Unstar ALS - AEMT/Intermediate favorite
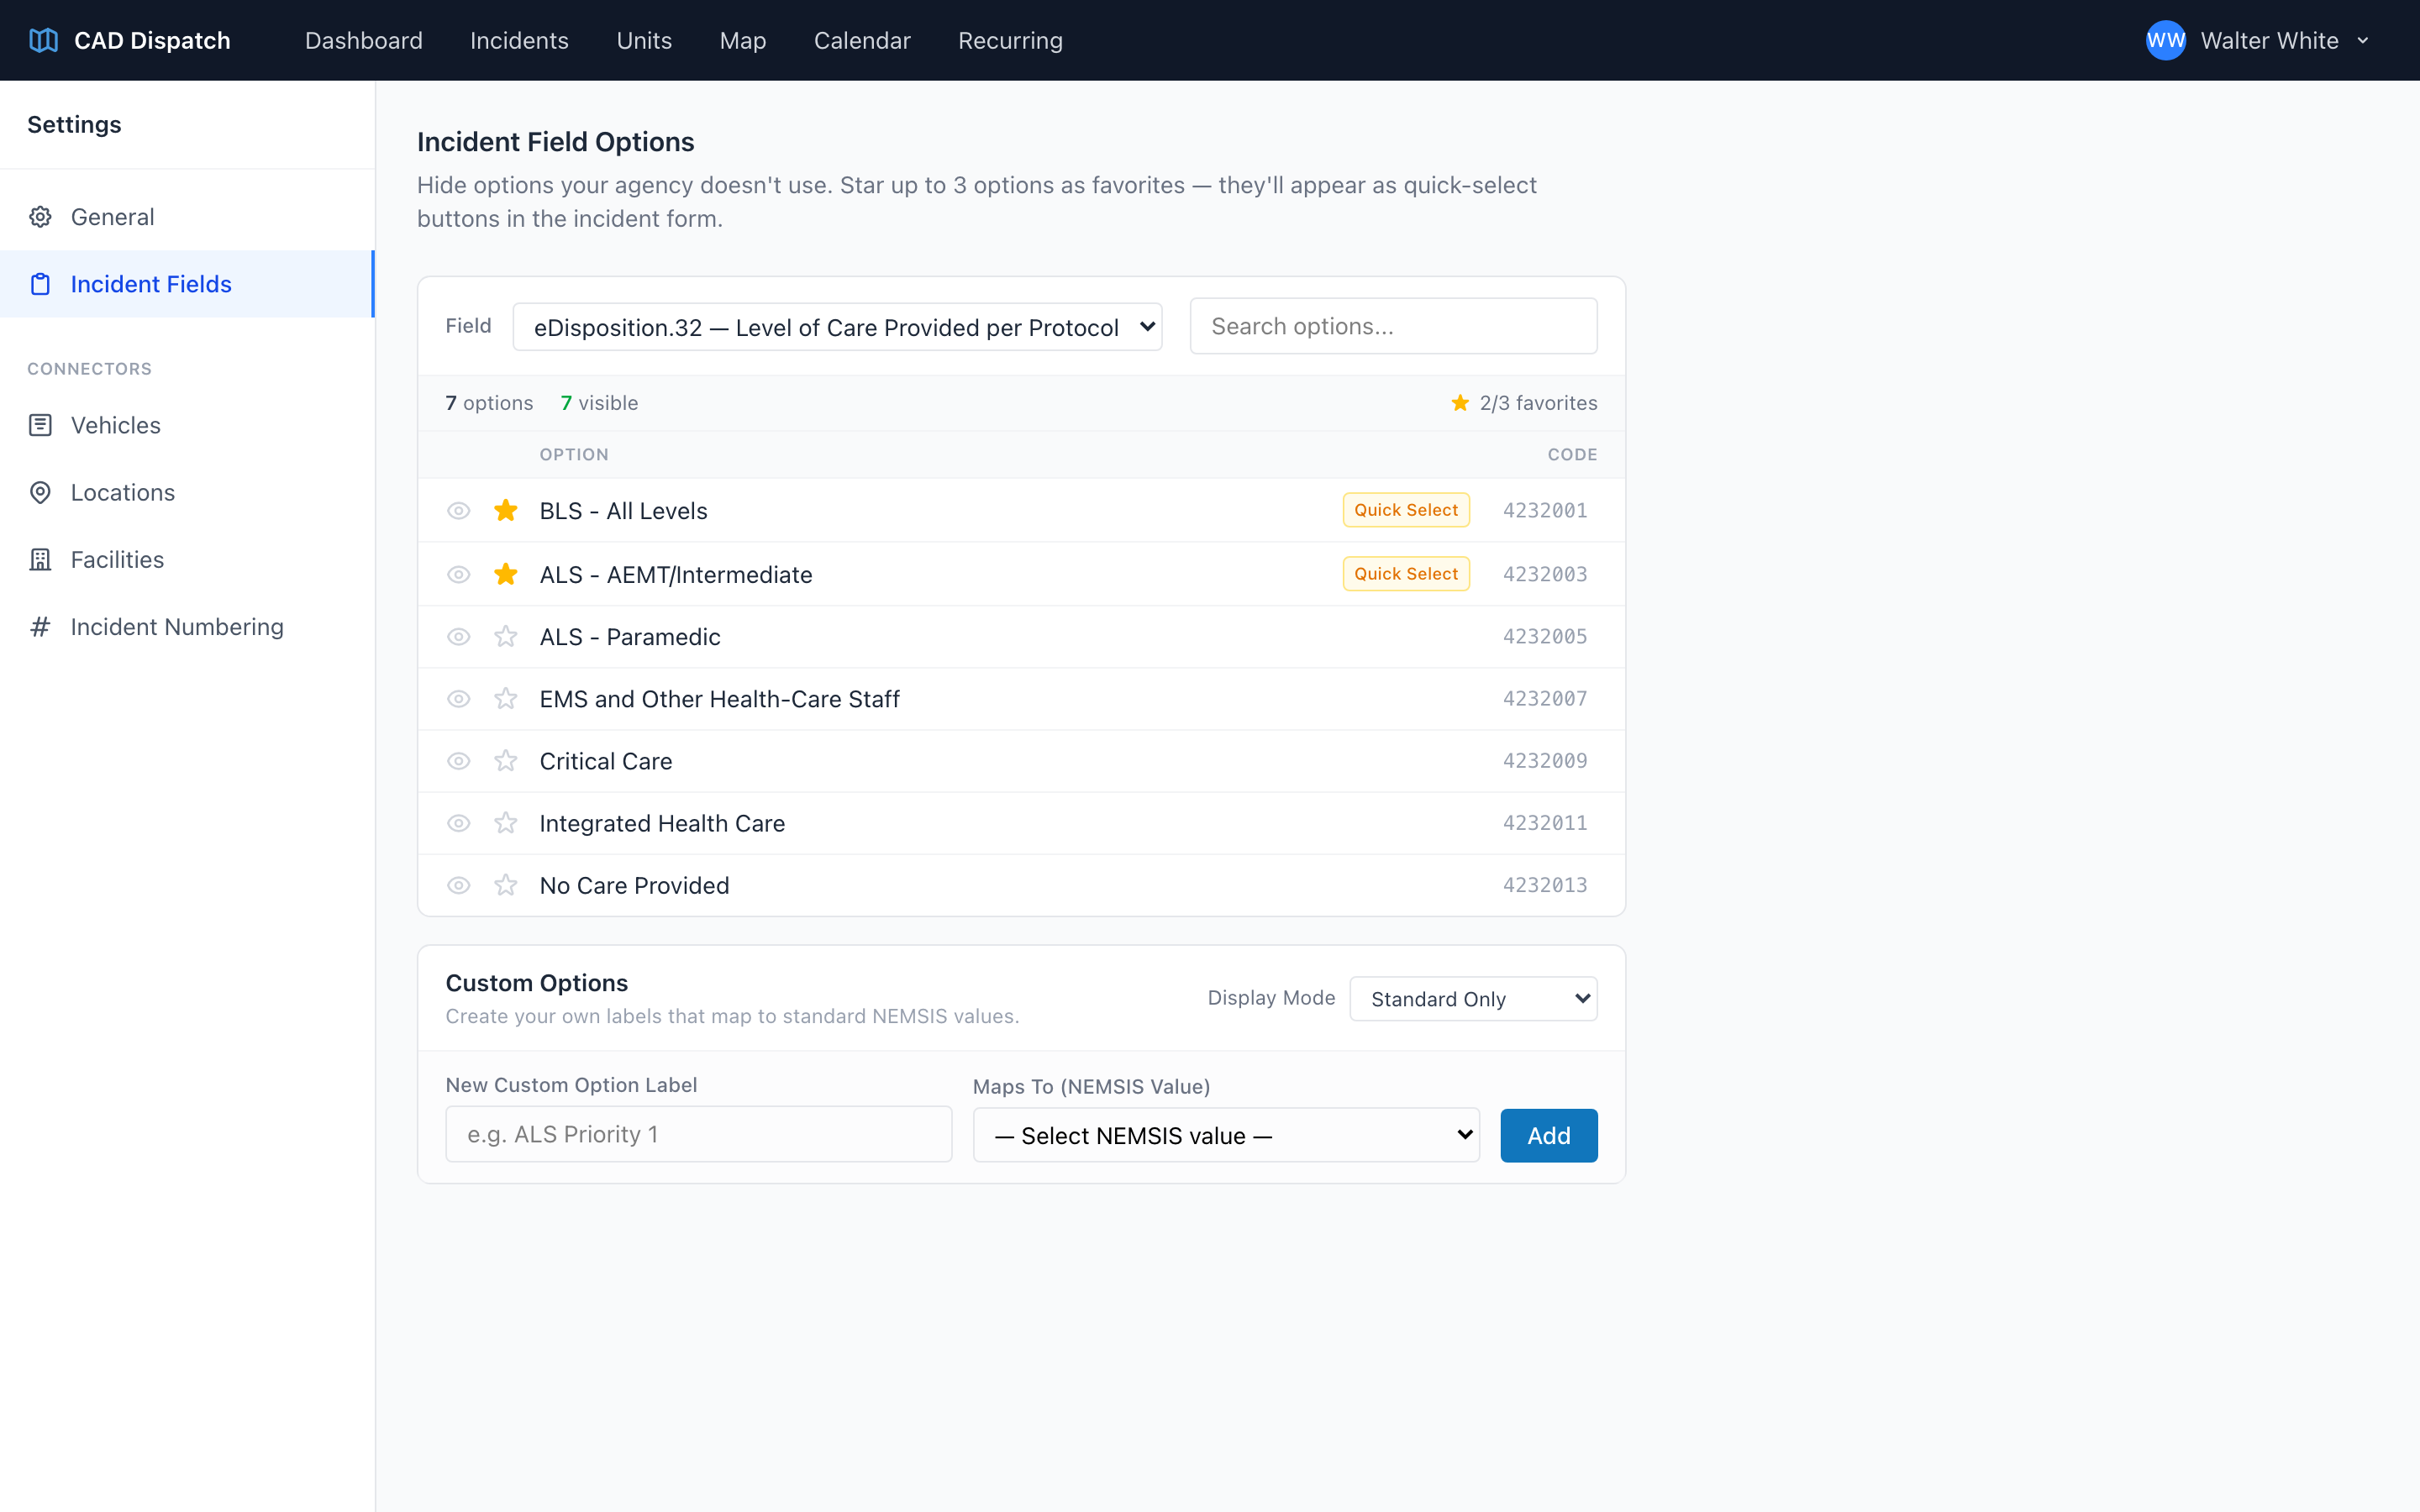The height and width of the screenshot is (1512, 2420). (x=506, y=574)
